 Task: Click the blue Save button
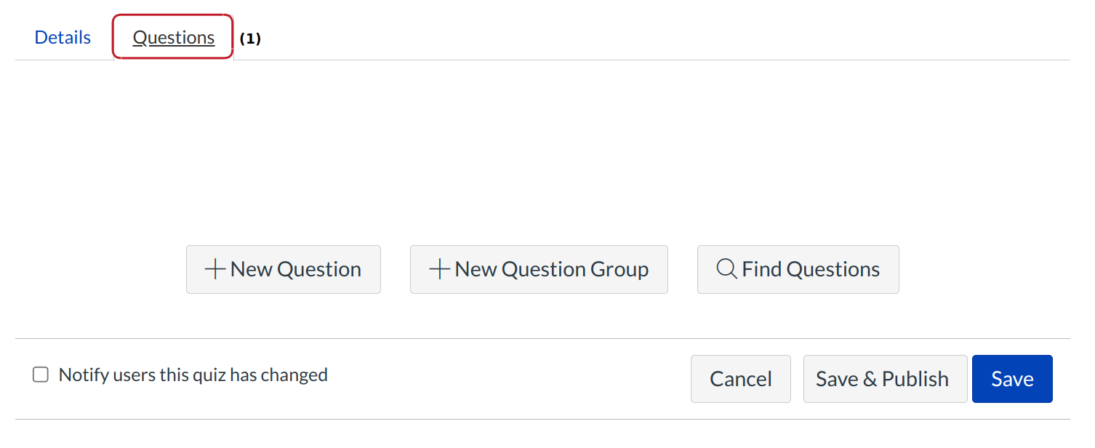(1011, 379)
